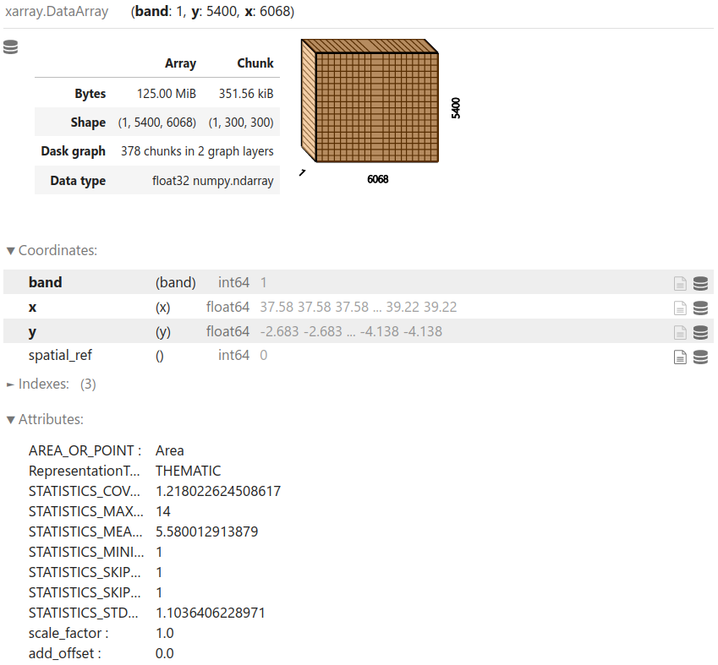Show attributes for the band coordinate
Viewport: 718px width, 665px height.
[680, 283]
